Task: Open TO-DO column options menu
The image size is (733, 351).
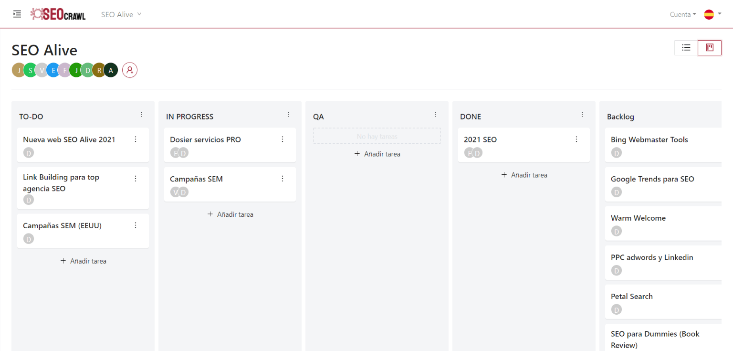Action: [141, 115]
